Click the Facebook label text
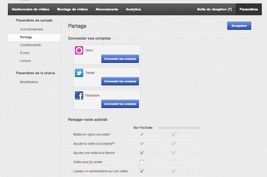267x177 pixels. 92,95
